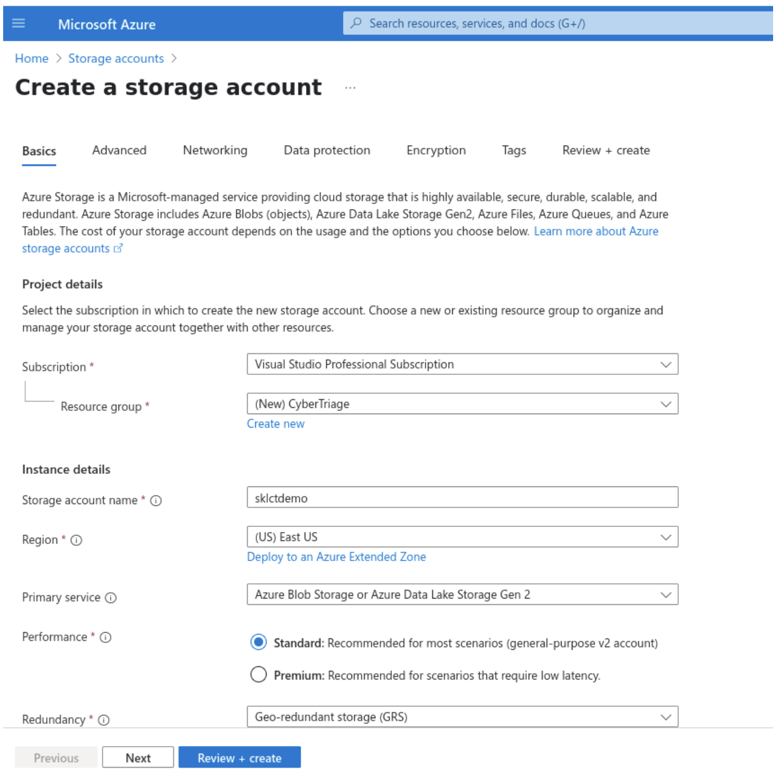Open the Resource group dropdown
This screenshot has width=775, height=779.
pyautogui.click(x=462, y=404)
